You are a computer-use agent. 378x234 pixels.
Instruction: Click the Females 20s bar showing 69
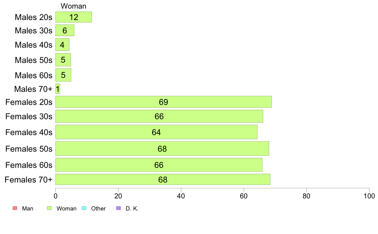(164, 102)
